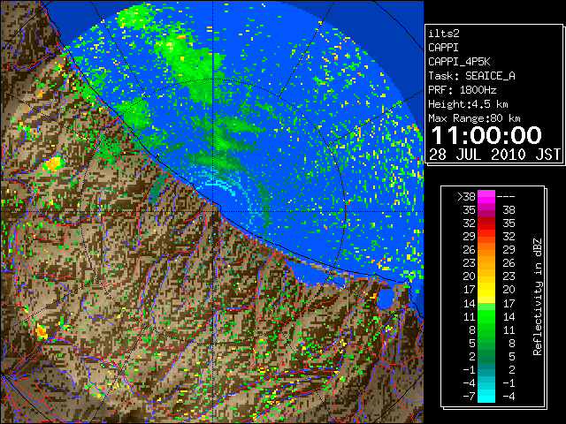Click the 'Max Range:80 km' text

pos(474,118)
